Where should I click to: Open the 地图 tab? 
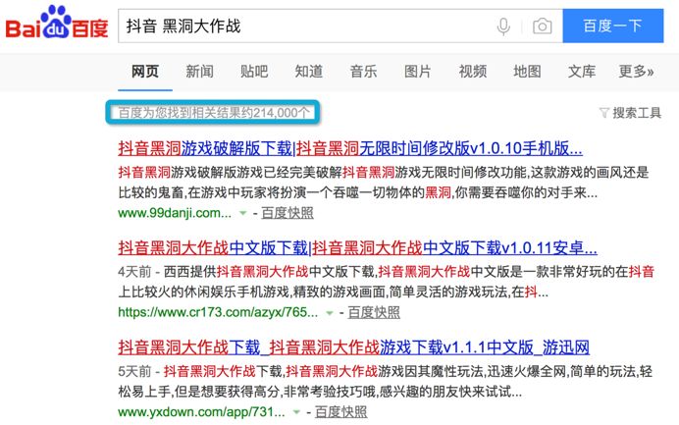[x=527, y=71]
